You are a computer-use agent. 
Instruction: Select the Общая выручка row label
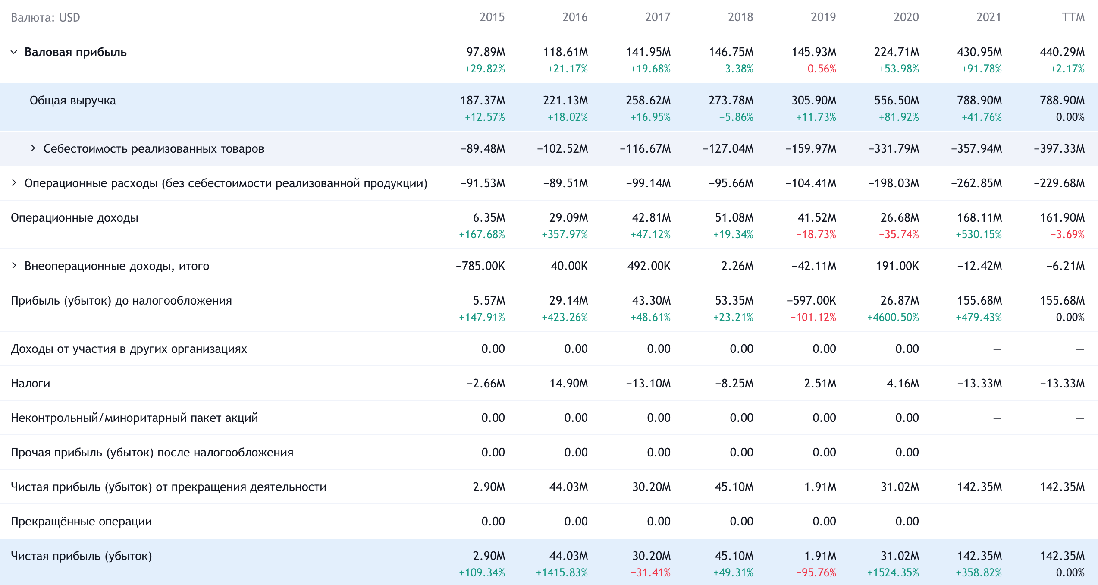click(x=73, y=101)
